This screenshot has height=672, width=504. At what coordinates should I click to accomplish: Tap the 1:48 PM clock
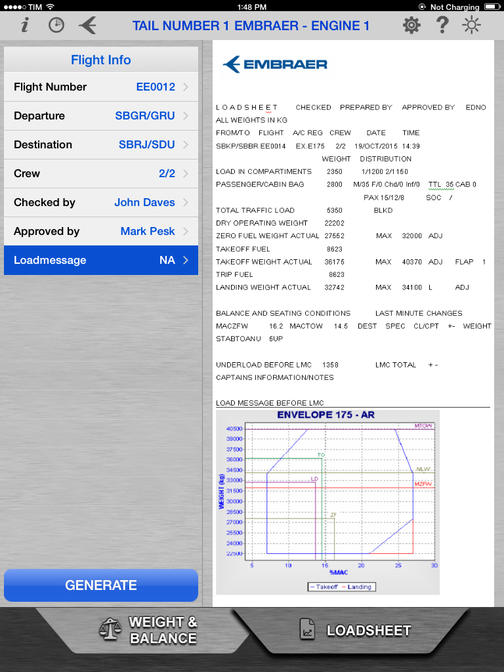[x=252, y=7]
